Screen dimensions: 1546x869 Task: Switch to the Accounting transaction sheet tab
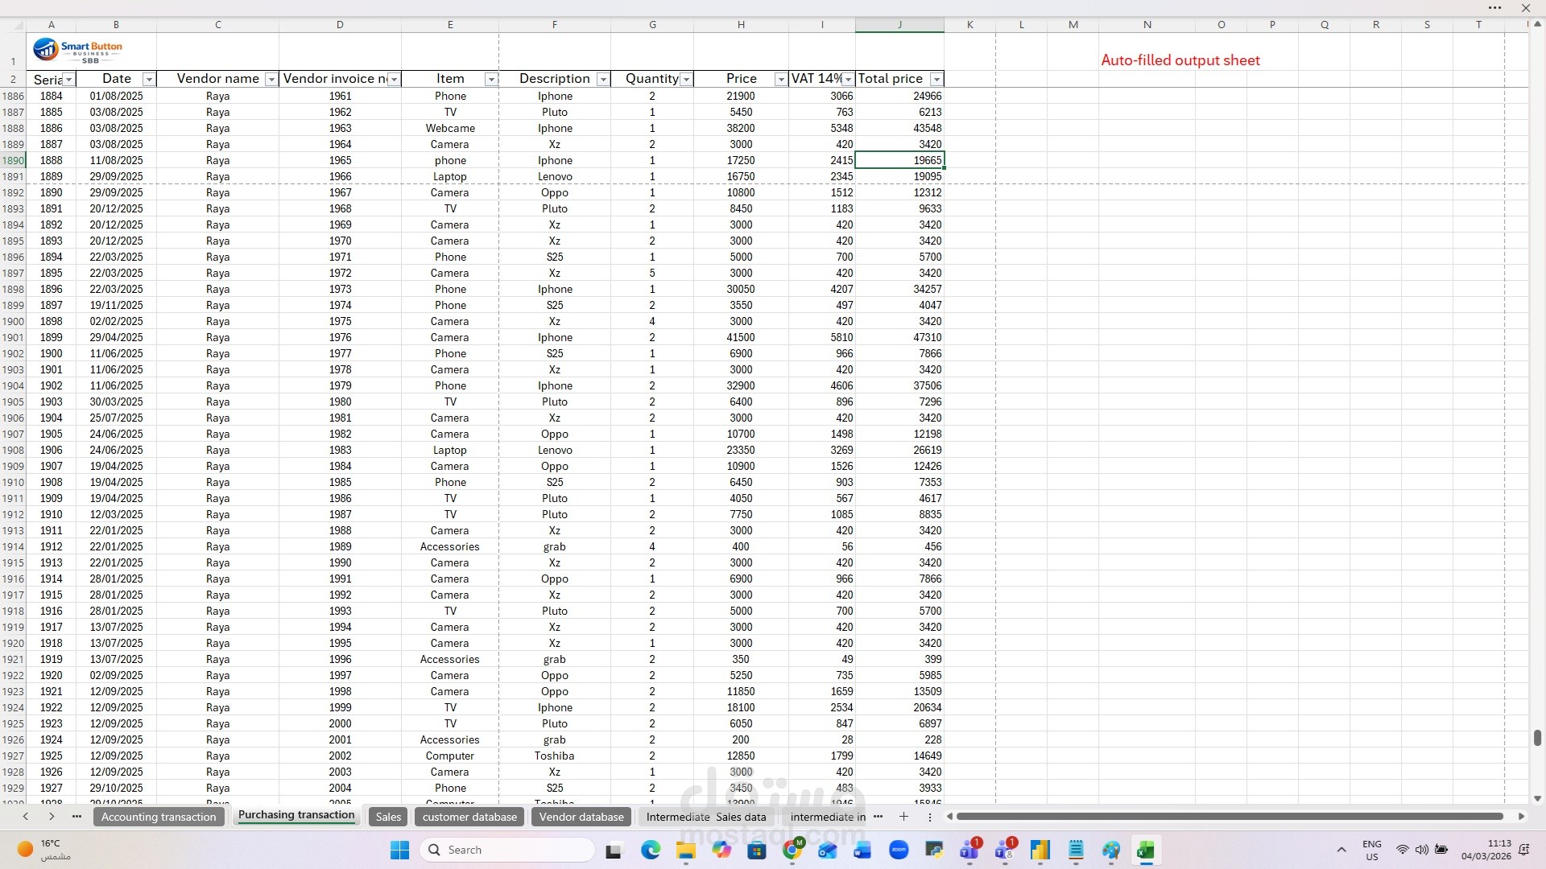(159, 817)
